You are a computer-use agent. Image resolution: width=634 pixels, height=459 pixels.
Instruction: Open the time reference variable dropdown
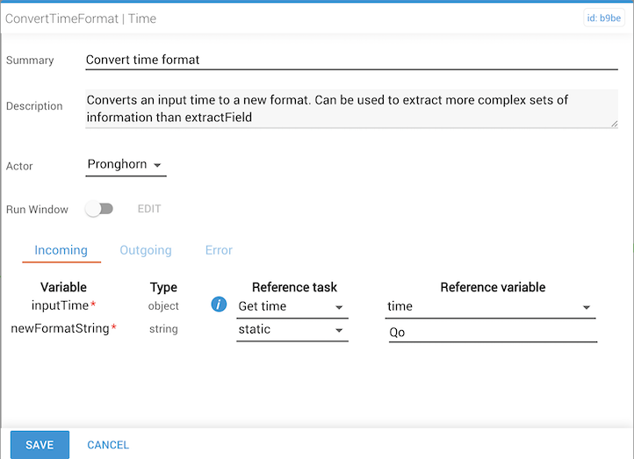coord(490,306)
